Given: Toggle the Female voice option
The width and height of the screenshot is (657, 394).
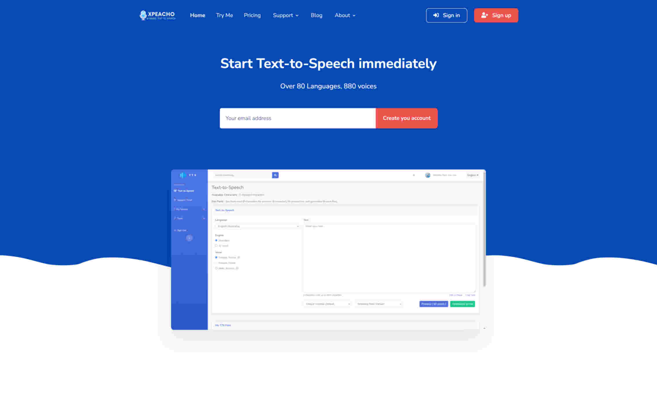Looking at the screenshot, I should (x=217, y=257).
